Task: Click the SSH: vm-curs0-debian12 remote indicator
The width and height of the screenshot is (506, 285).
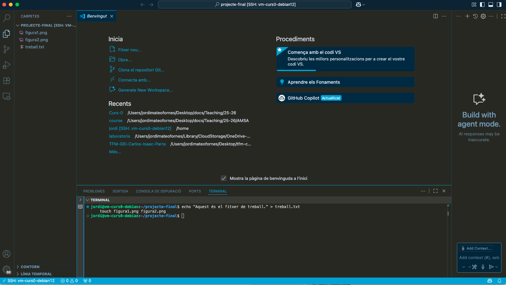Action: [x=29, y=281]
